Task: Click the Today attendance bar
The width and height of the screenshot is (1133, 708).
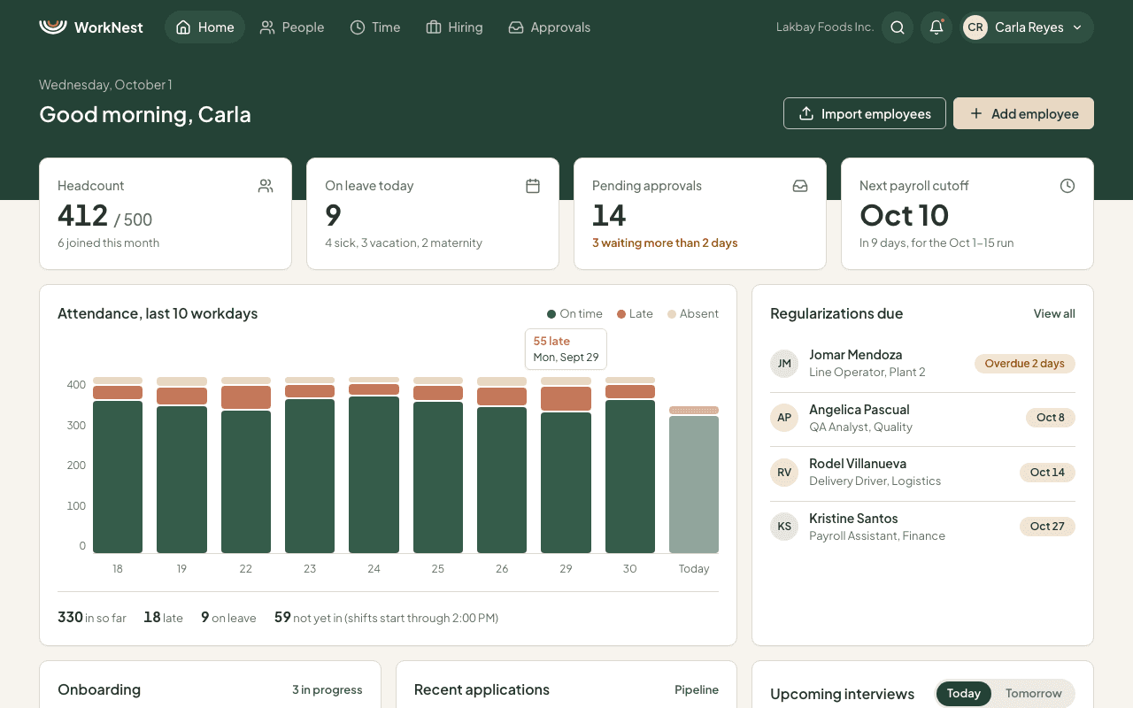Action: [694, 480]
